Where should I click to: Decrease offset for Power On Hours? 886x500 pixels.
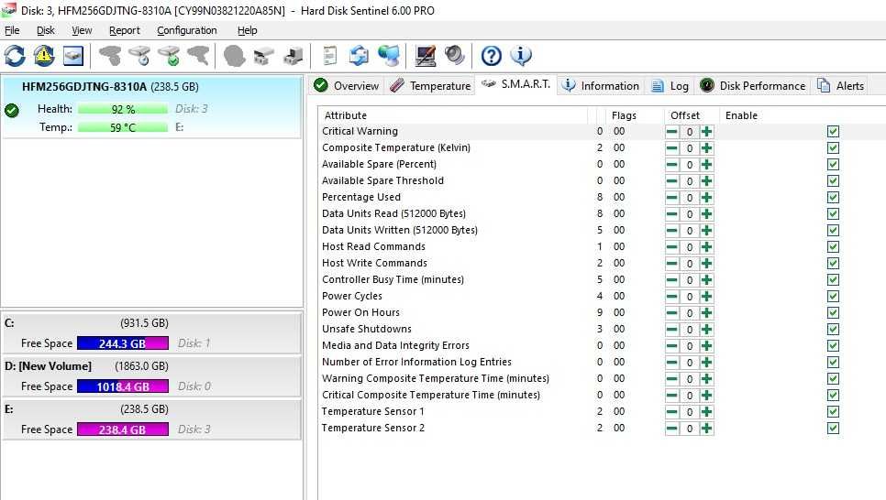click(x=672, y=312)
